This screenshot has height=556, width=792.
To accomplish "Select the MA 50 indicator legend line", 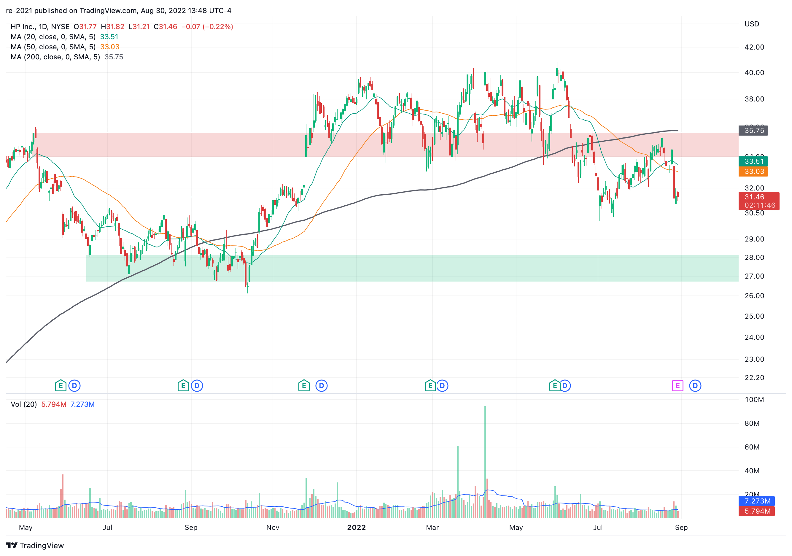I will [x=53, y=47].
